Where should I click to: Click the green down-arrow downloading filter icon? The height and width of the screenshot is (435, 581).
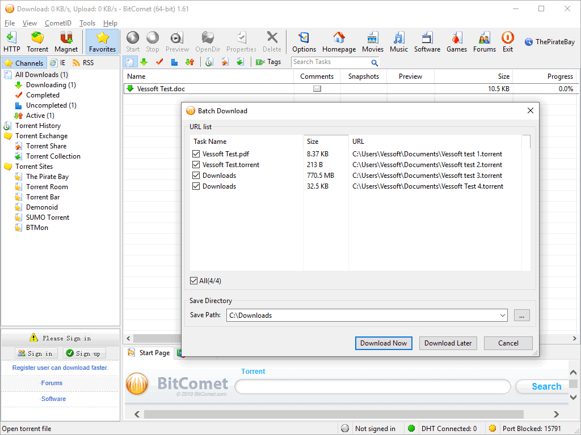coord(144,62)
